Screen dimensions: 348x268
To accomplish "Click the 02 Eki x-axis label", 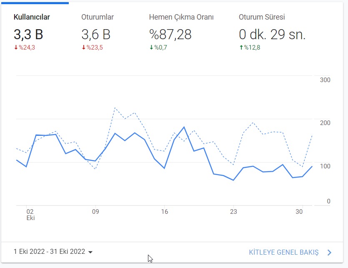I will coord(30,215).
